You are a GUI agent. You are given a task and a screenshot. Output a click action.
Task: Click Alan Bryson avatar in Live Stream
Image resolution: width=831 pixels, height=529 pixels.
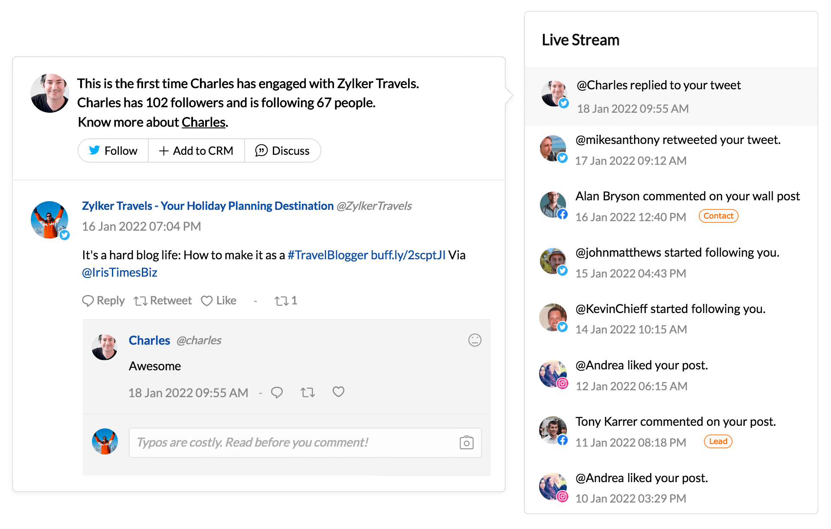pos(553,205)
